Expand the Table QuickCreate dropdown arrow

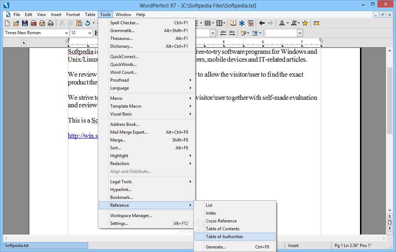(x=224, y=23)
